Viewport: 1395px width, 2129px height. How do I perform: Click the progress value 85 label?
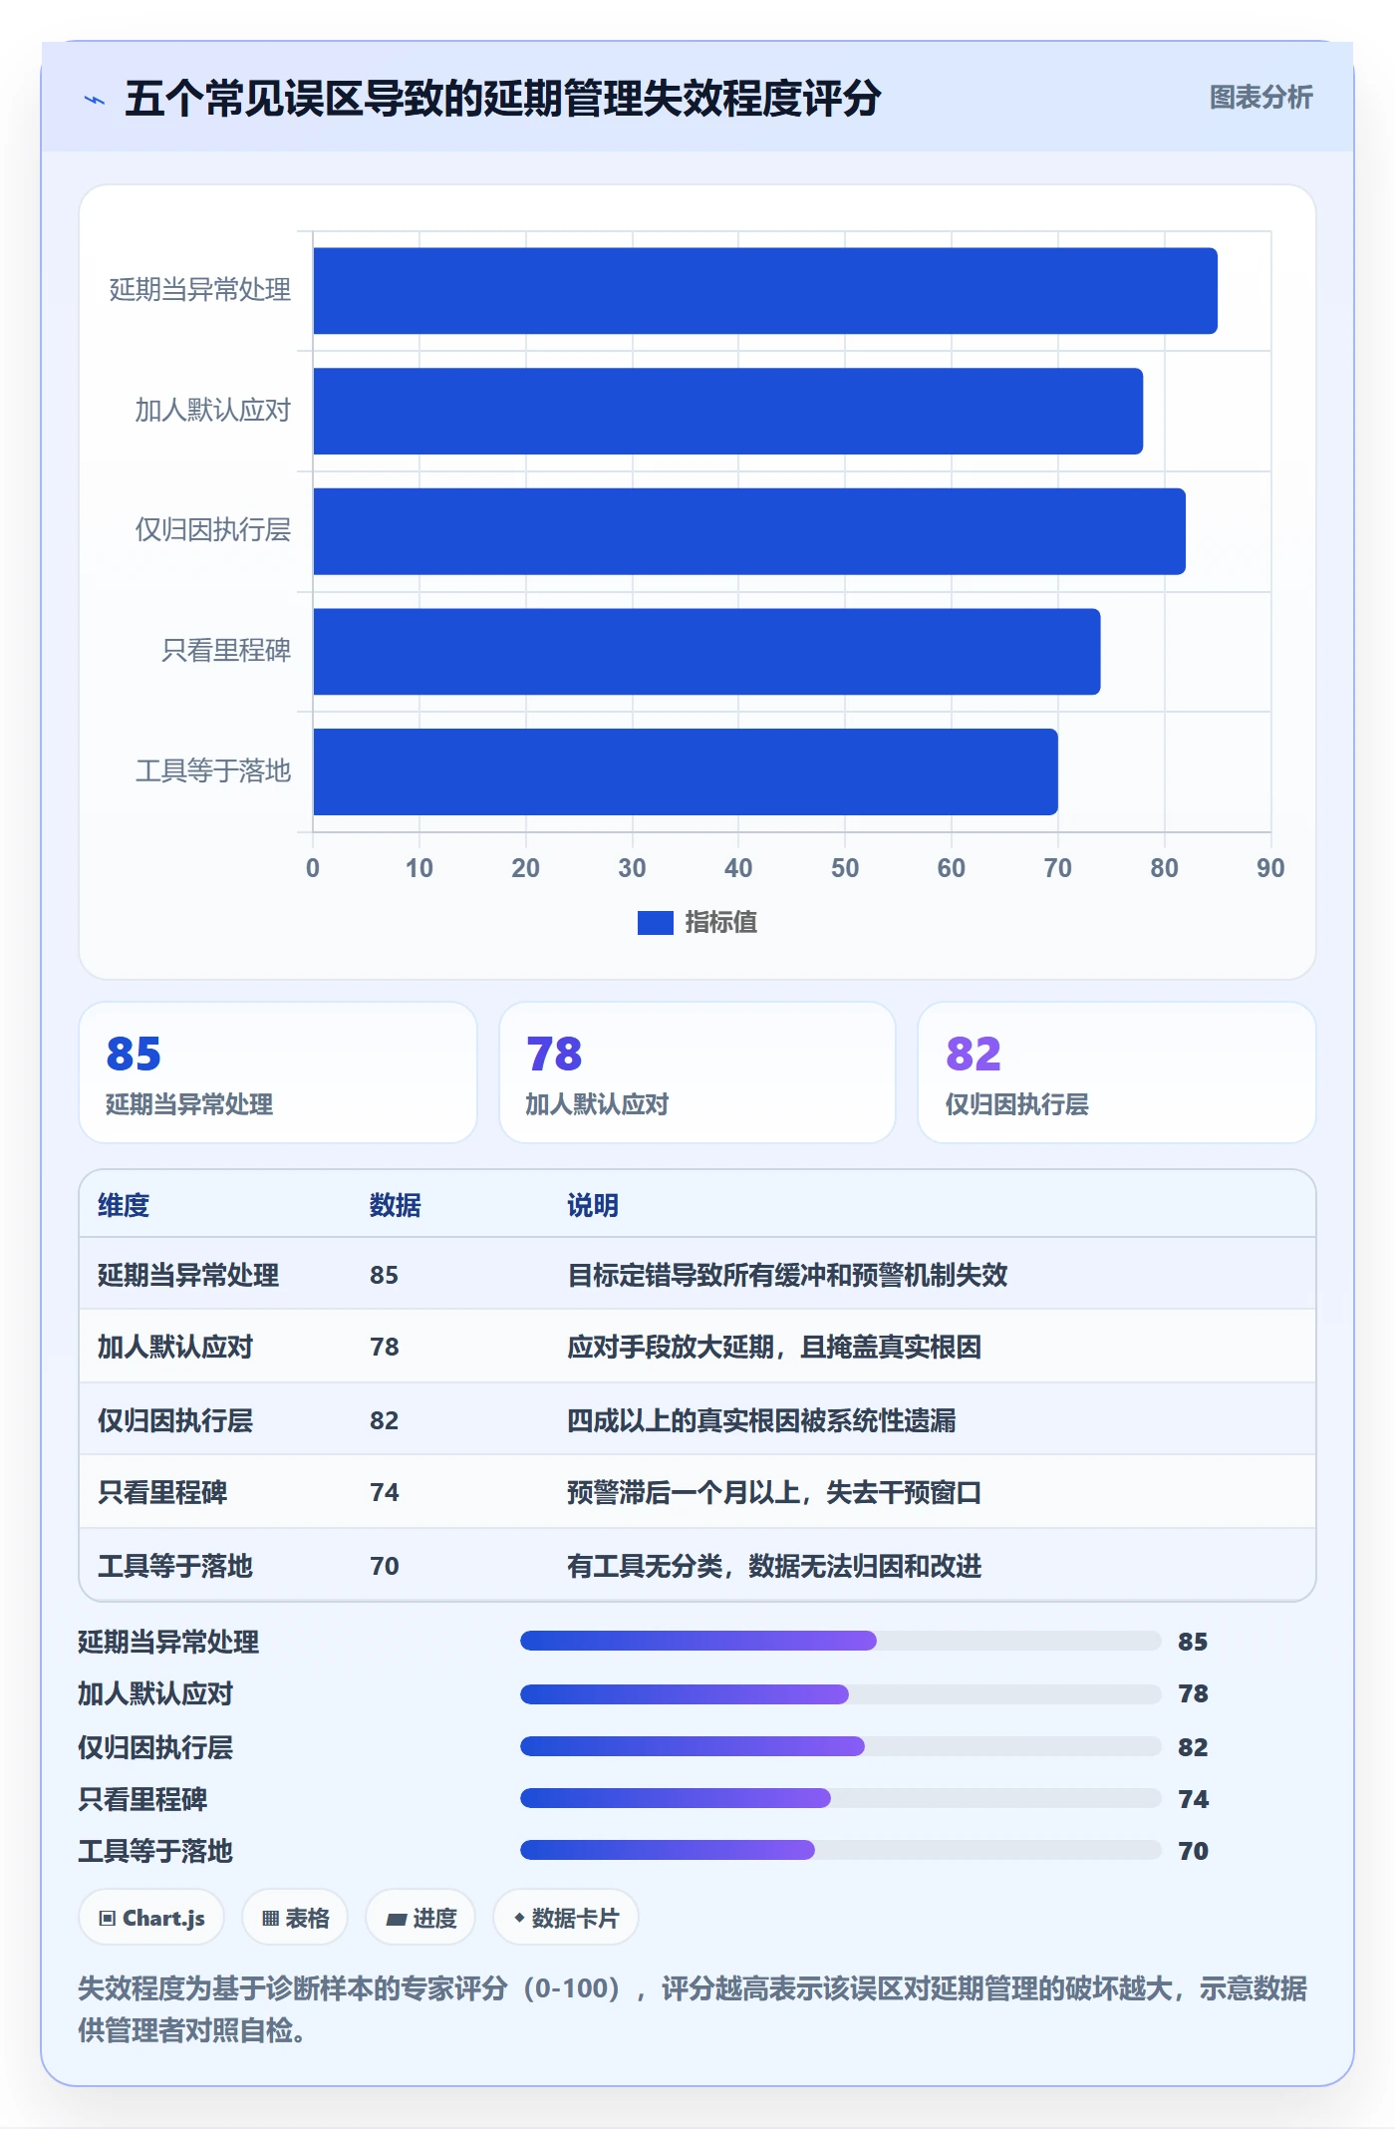pos(1193,1642)
